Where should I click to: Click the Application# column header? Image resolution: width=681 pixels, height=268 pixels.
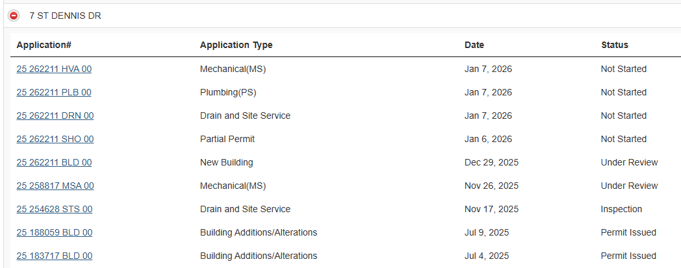click(44, 45)
